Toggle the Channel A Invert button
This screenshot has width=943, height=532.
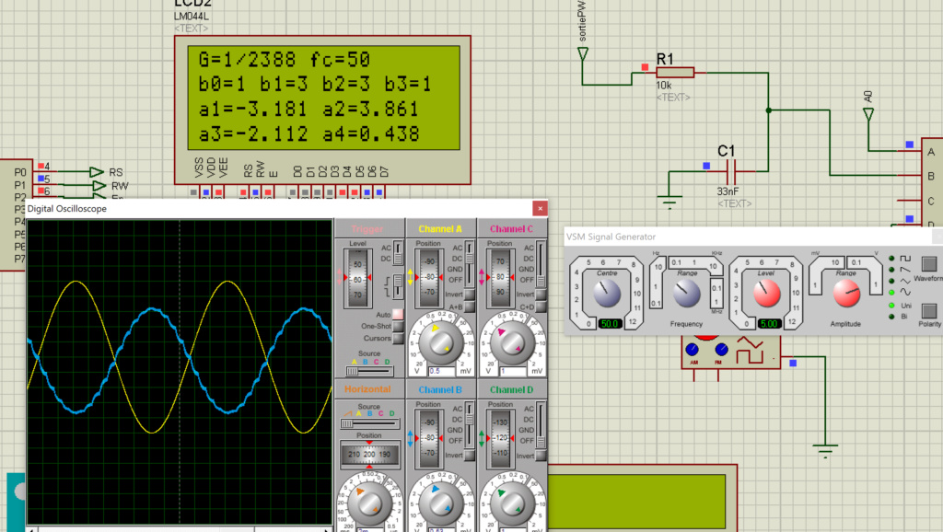[x=470, y=295]
